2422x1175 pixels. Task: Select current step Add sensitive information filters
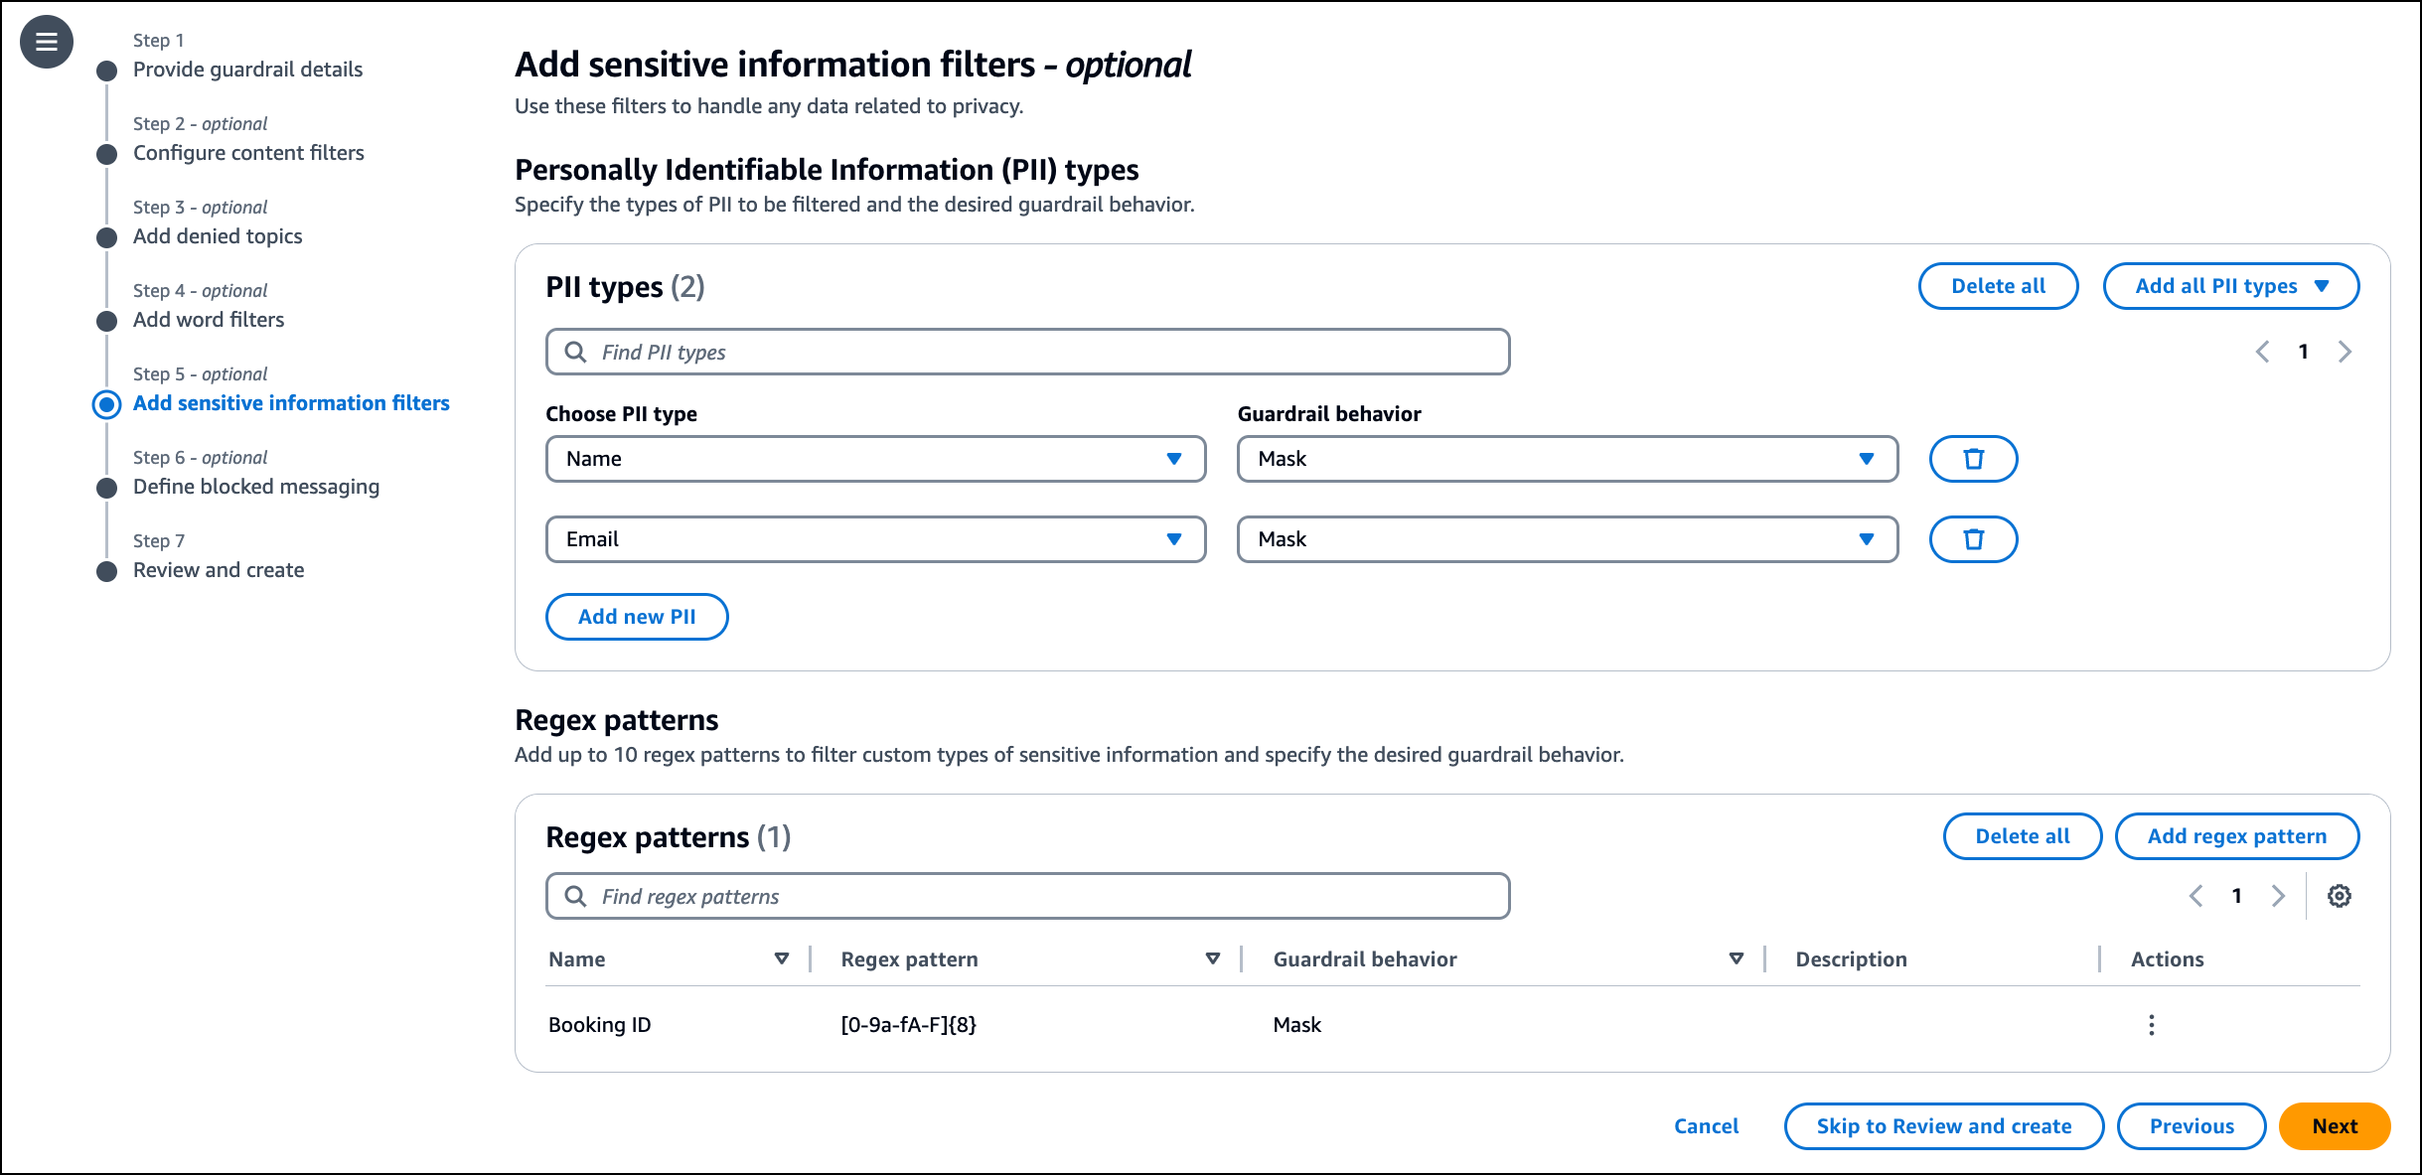point(290,403)
